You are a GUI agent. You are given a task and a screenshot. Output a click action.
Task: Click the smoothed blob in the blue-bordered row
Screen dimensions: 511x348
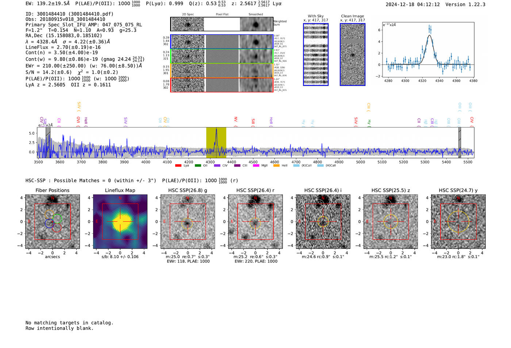click(256, 42)
